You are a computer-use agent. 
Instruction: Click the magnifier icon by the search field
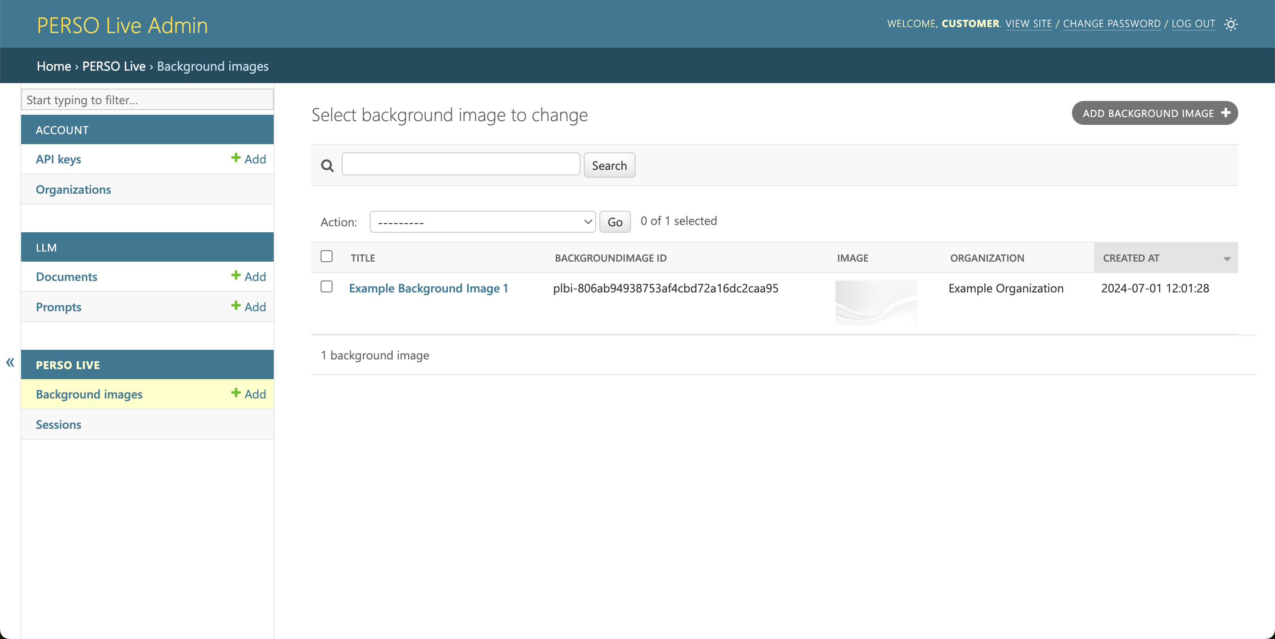[x=327, y=165]
